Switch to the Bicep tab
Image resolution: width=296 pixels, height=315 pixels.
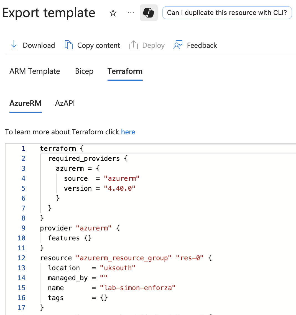click(x=84, y=71)
